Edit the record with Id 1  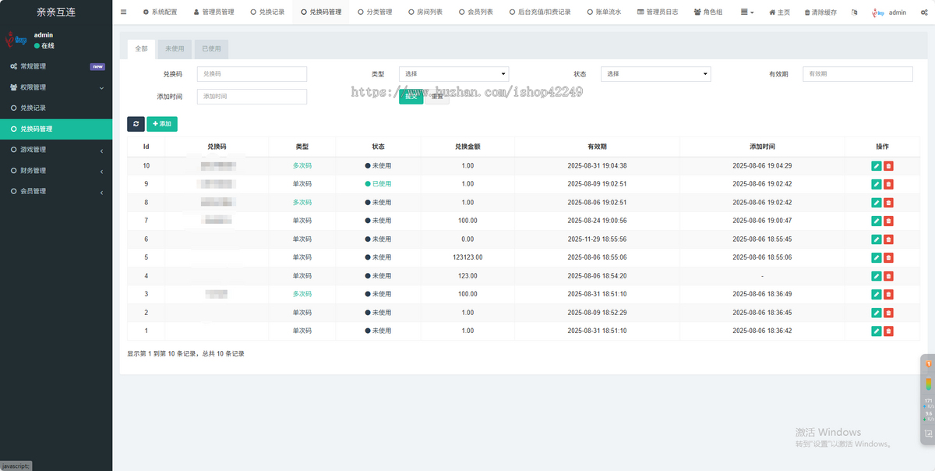(877, 331)
